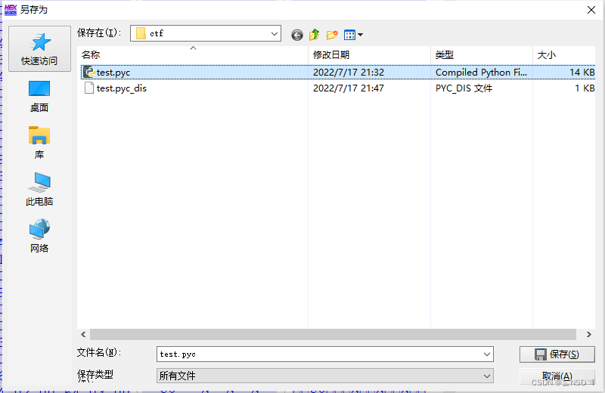Viewport: 605px width, 393px height.
Task: Open the Network location icon
Action: pyautogui.click(x=39, y=230)
